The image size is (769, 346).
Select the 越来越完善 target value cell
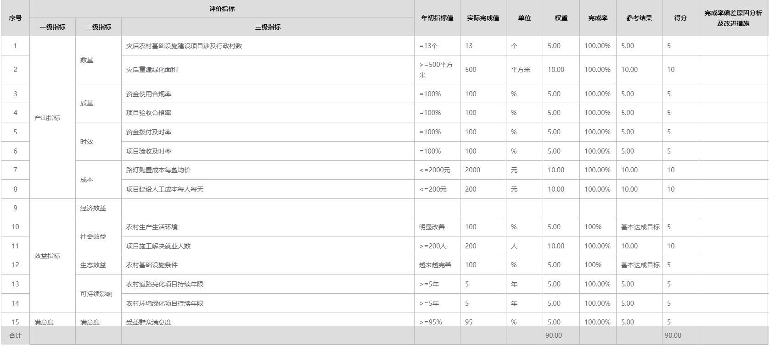click(435, 265)
